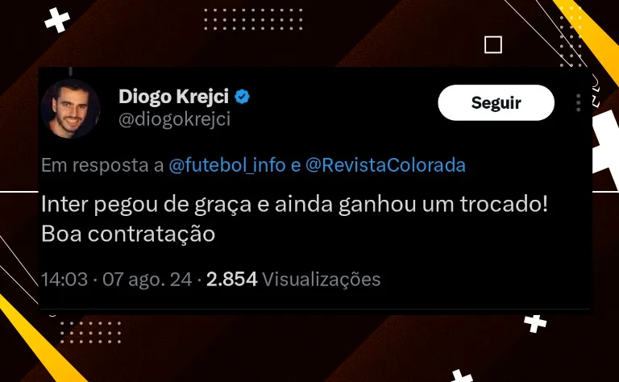Image resolution: width=619 pixels, height=382 pixels.
Task: Click the Seguir follow button
Action: 496,102
